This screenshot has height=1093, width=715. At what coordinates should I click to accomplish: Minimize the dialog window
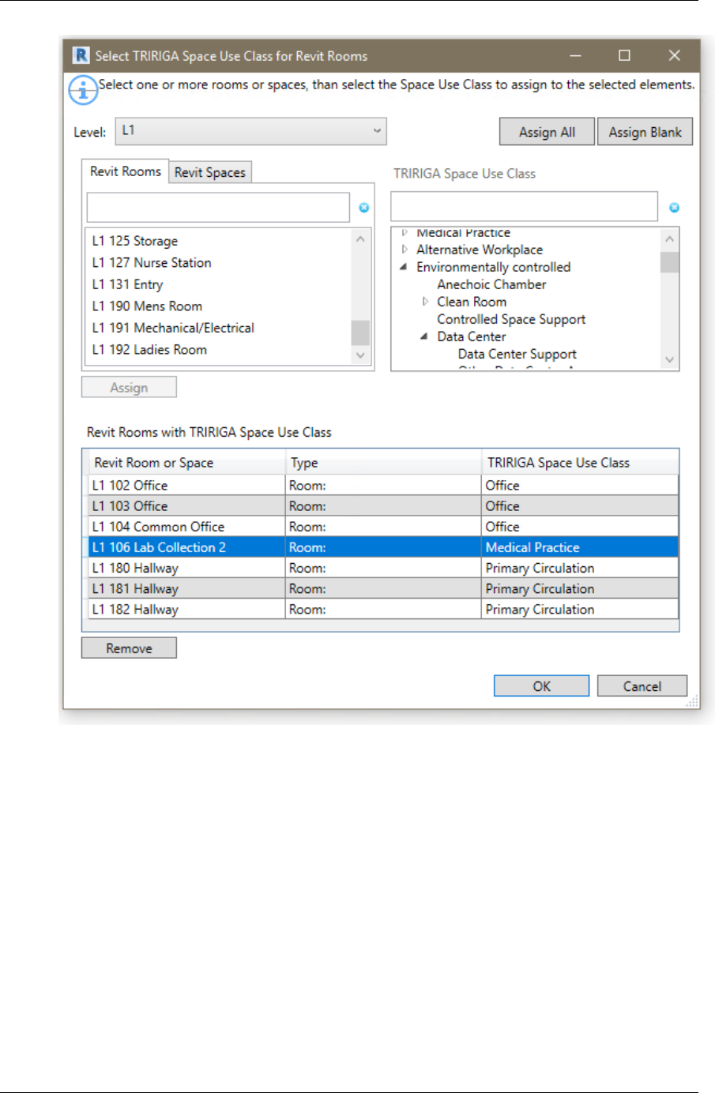[575, 55]
